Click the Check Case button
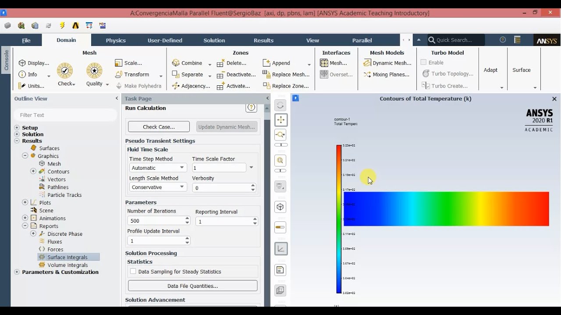The width and height of the screenshot is (561, 315). (x=159, y=127)
